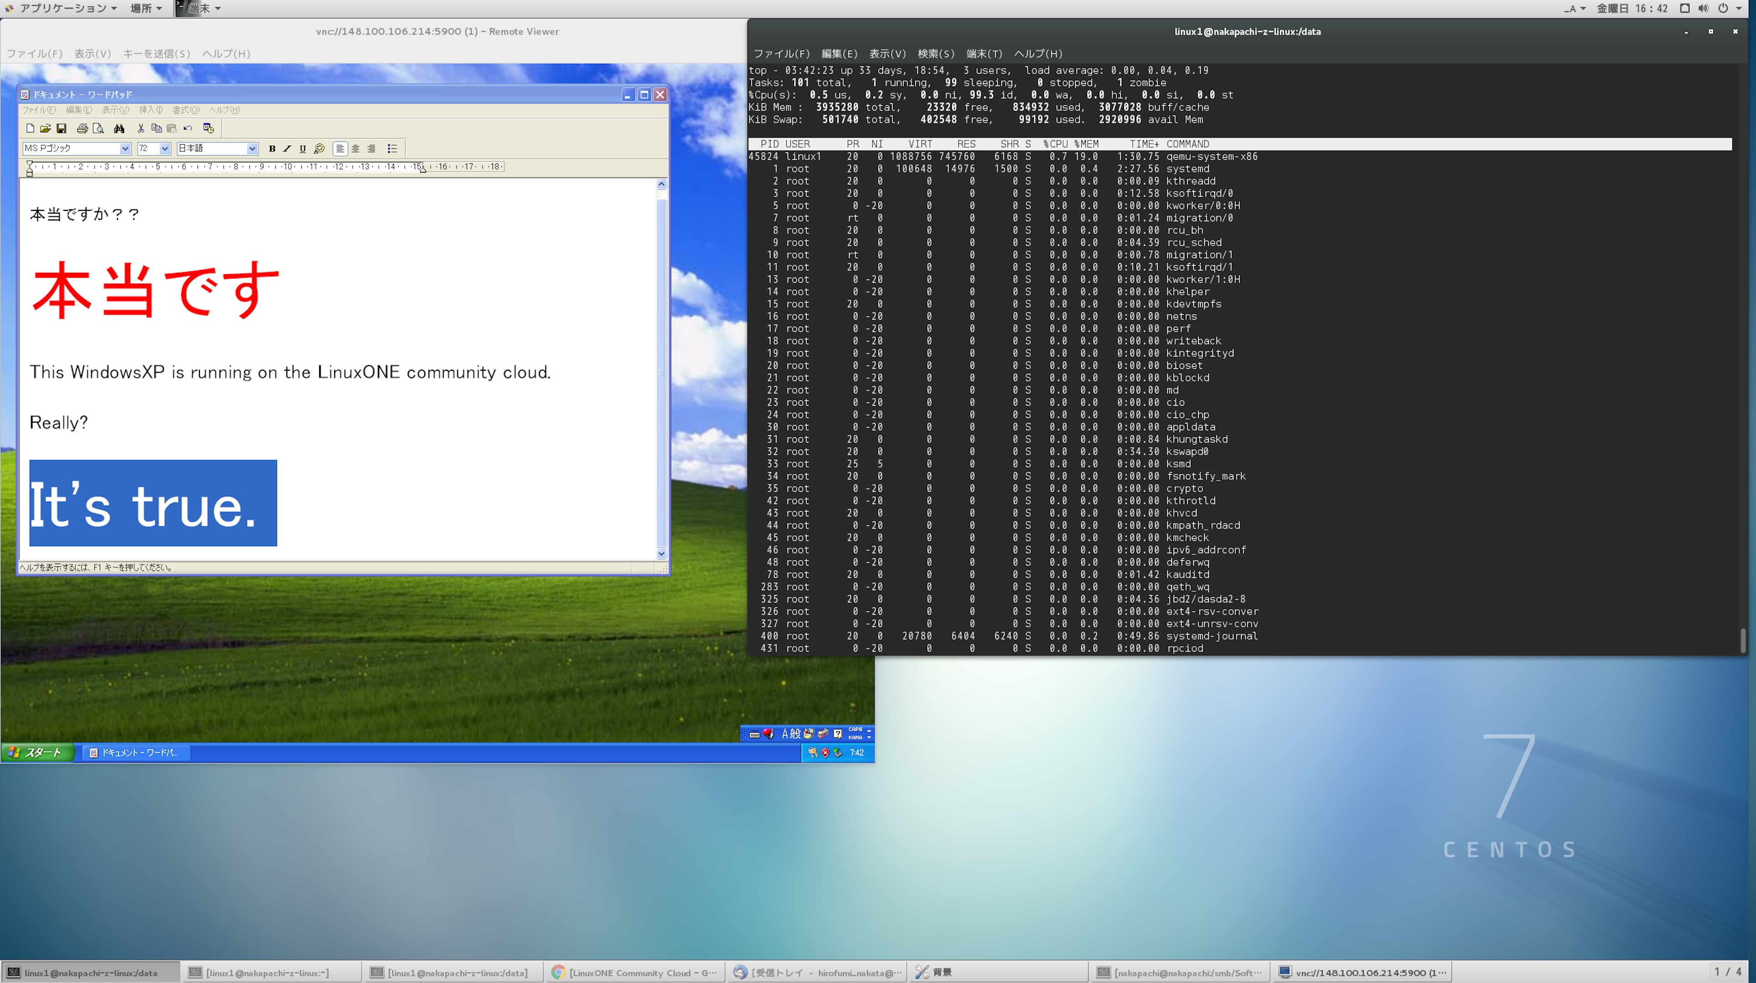Toggle bullet list style
The image size is (1756, 983).
[392, 148]
